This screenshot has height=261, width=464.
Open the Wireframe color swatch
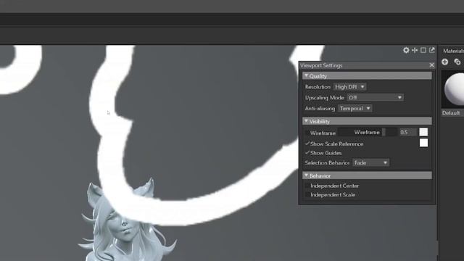click(x=423, y=132)
